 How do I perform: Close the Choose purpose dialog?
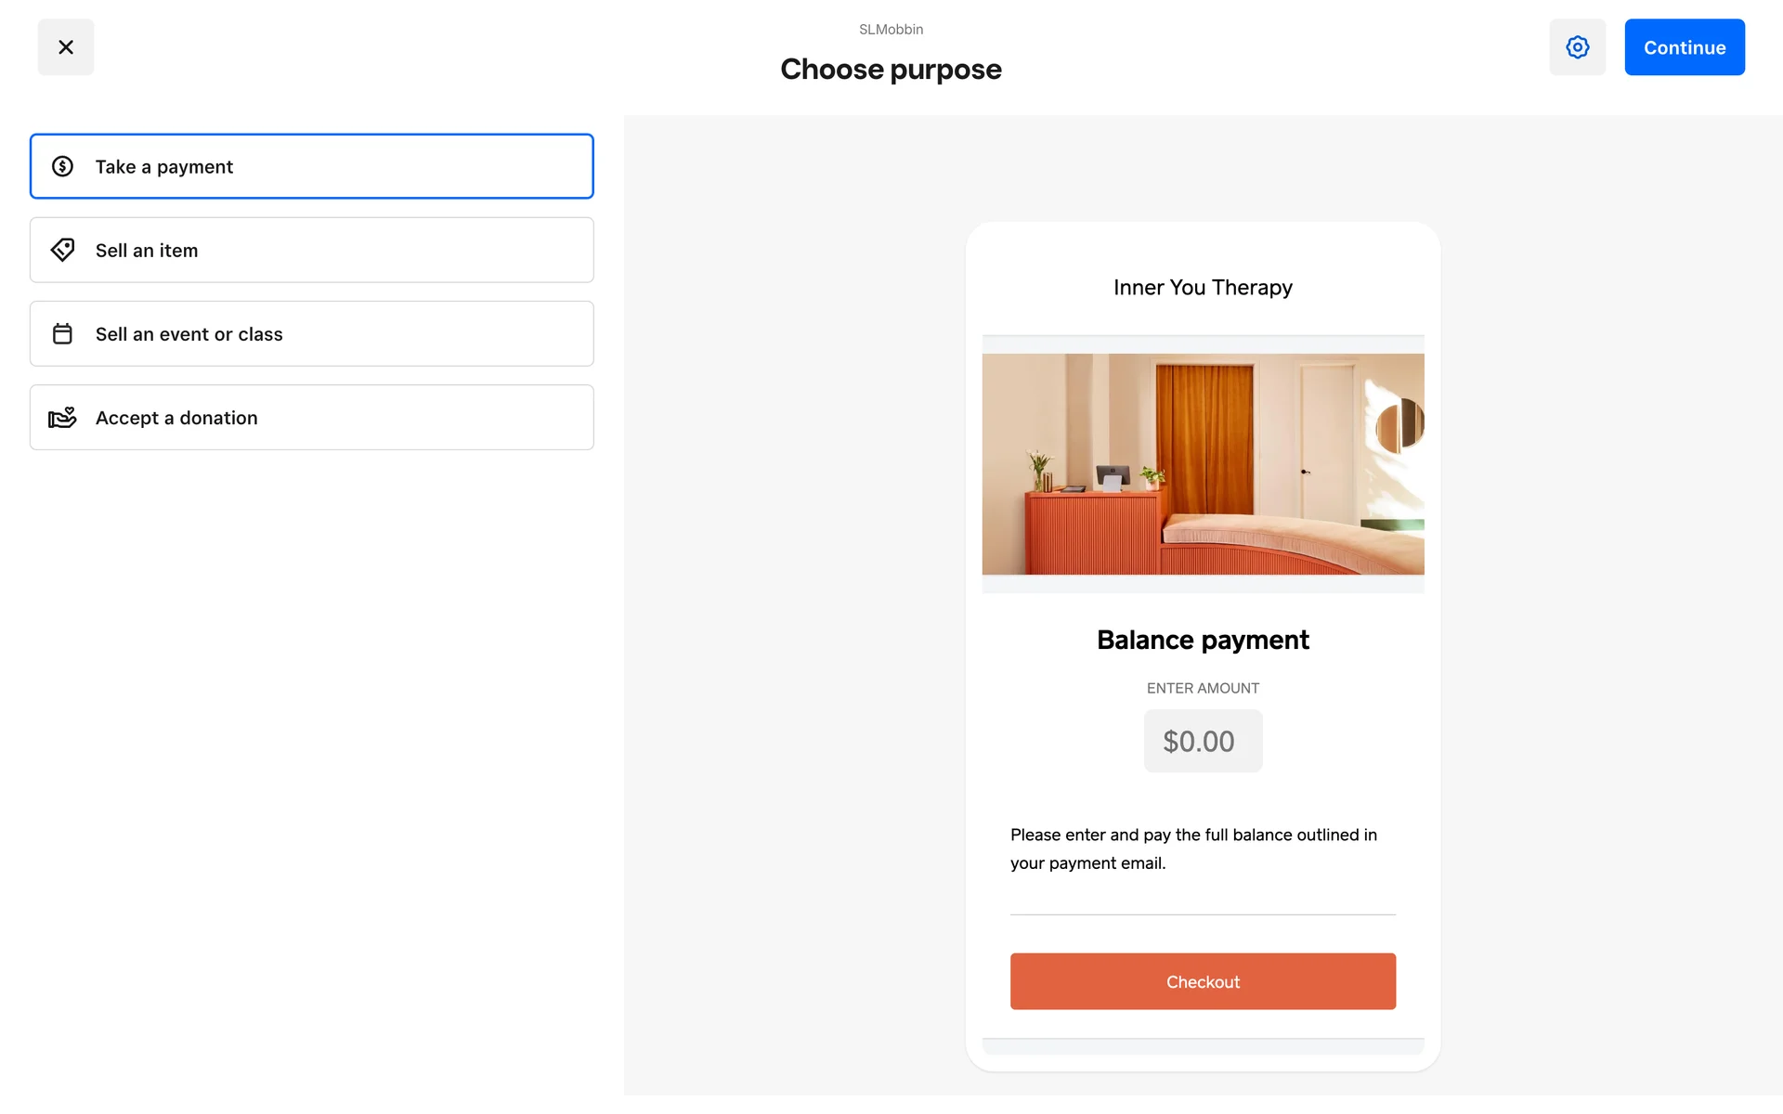[65, 47]
